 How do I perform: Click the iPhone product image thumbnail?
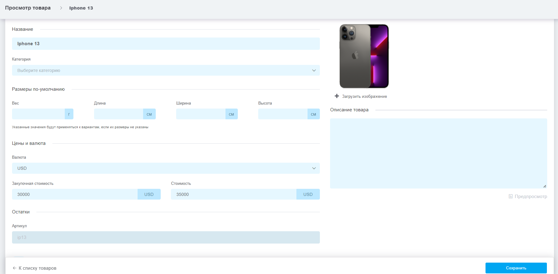click(x=364, y=56)
